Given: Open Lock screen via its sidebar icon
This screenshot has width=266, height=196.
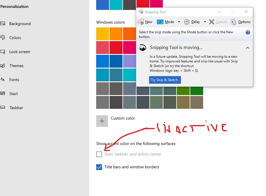Looking at the screenshot, I should tap(3, 52).
